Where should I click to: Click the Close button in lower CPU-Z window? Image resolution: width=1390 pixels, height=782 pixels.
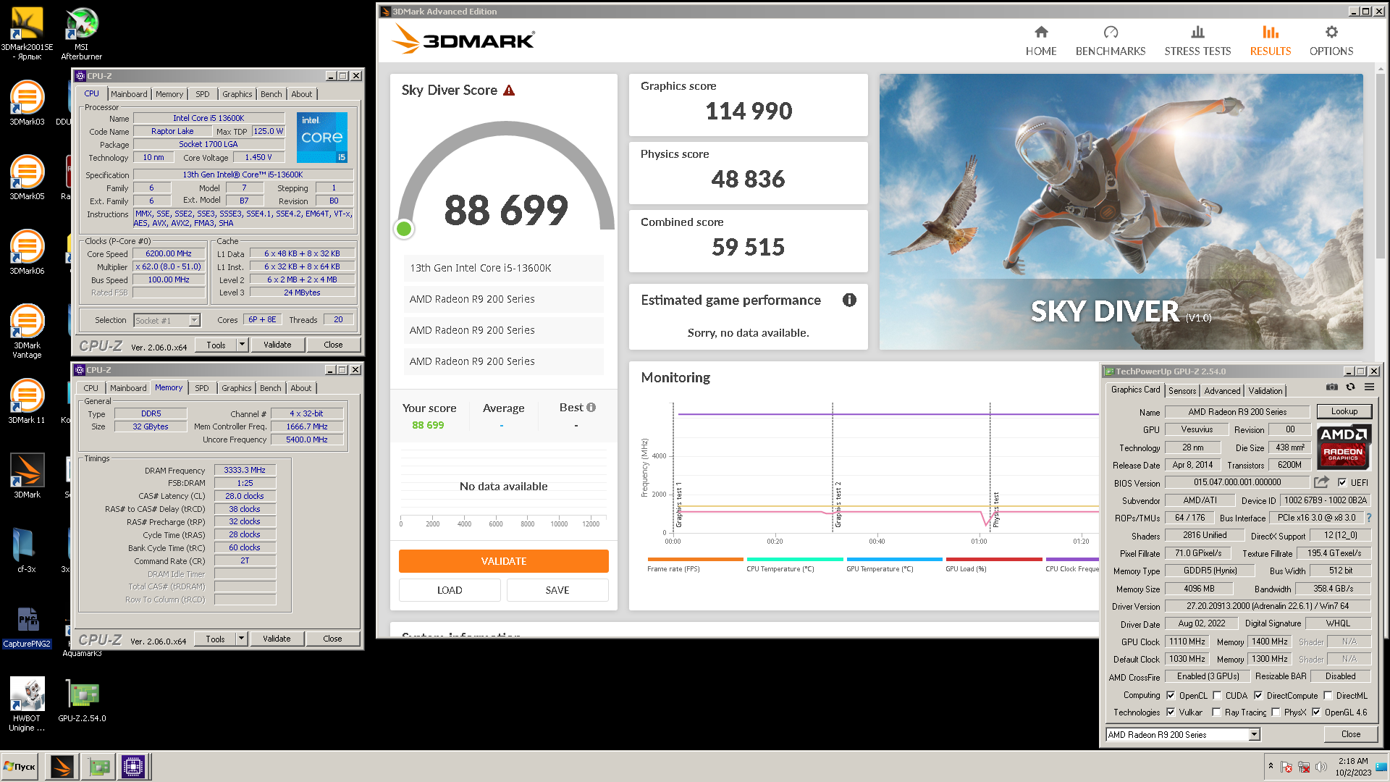332,639
